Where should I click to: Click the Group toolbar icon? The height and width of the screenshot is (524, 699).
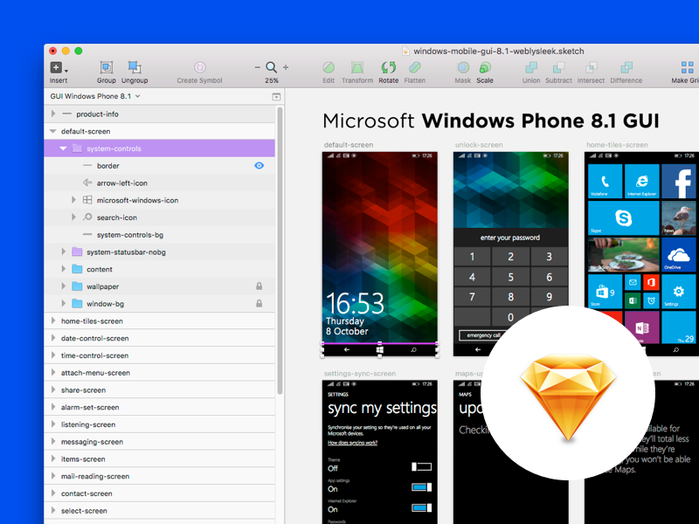click(106, 68)
